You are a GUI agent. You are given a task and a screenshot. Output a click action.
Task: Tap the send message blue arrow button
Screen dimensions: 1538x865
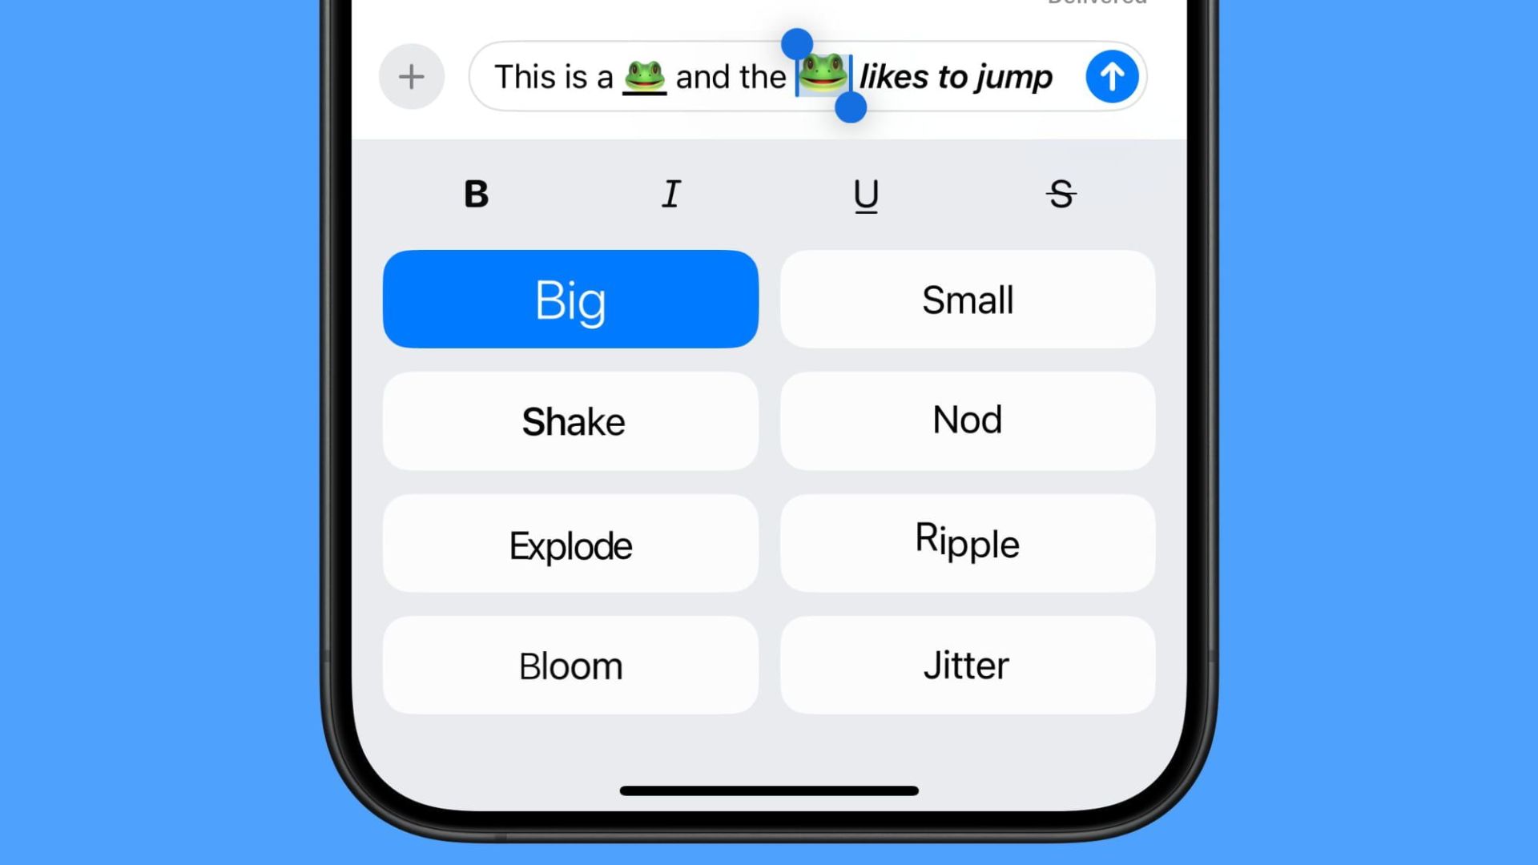click(x=1113, y=75)
